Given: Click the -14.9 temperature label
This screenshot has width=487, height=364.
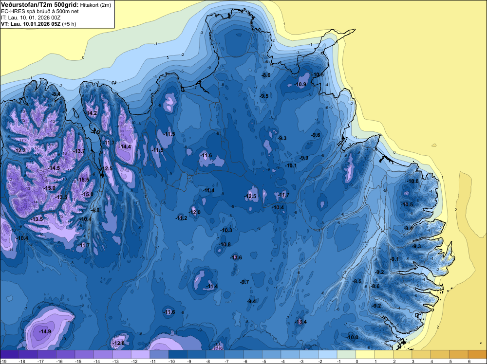Looking at the screenshot, I should click(45, 331).
